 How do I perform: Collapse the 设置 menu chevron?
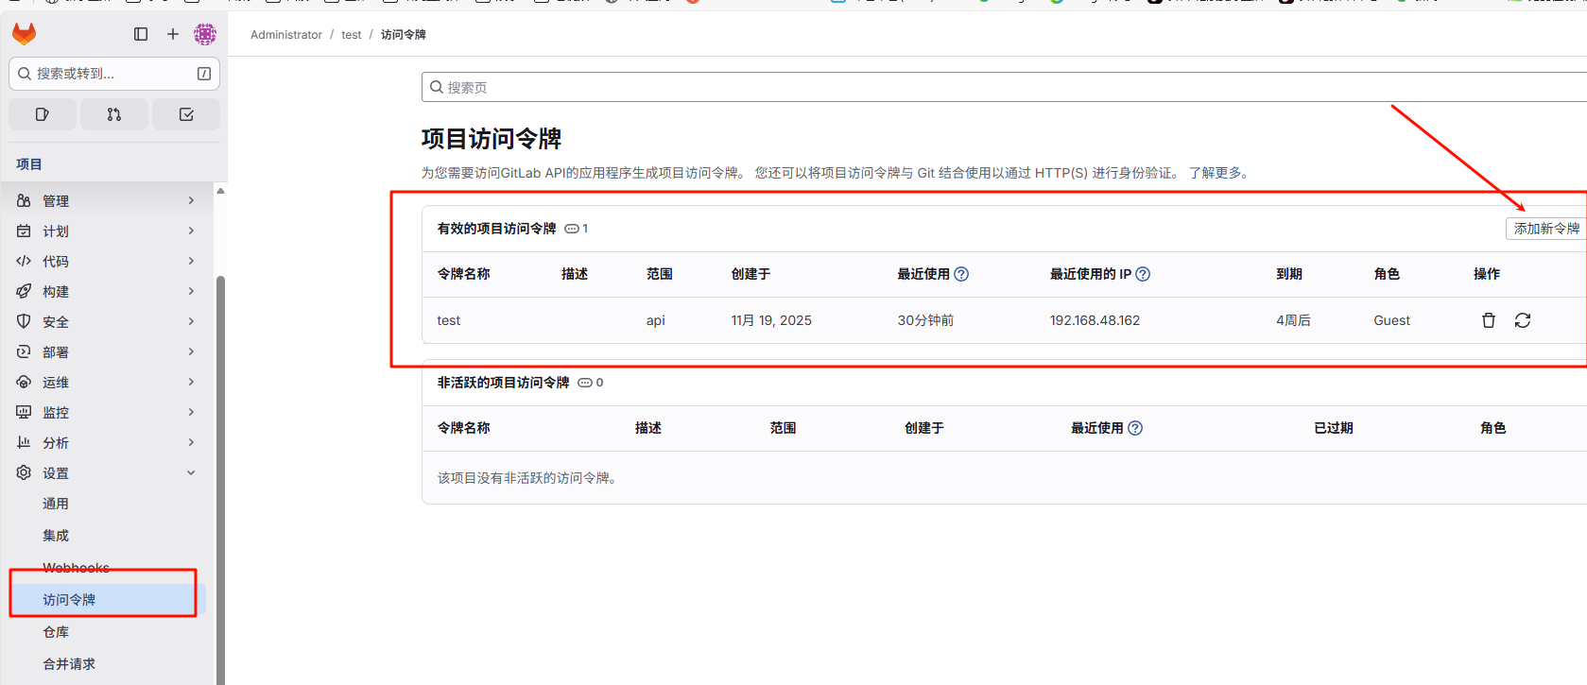tap(191, 472)
